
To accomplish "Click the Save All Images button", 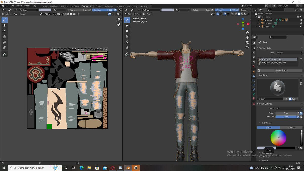I will click(281, 70).
